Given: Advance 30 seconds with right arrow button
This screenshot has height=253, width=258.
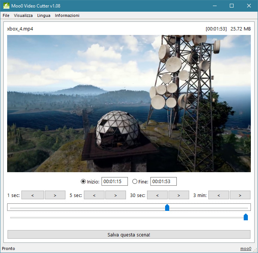Looking at the screenshot, I should pos(179,195).
